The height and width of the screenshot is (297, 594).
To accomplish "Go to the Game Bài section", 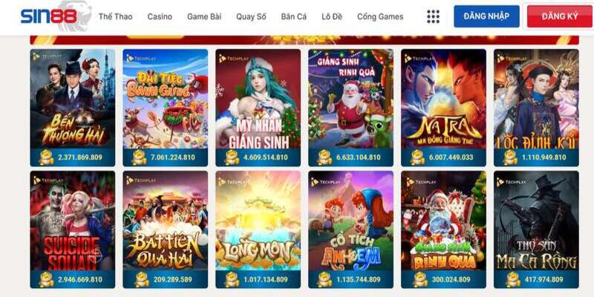I will 204,16.
